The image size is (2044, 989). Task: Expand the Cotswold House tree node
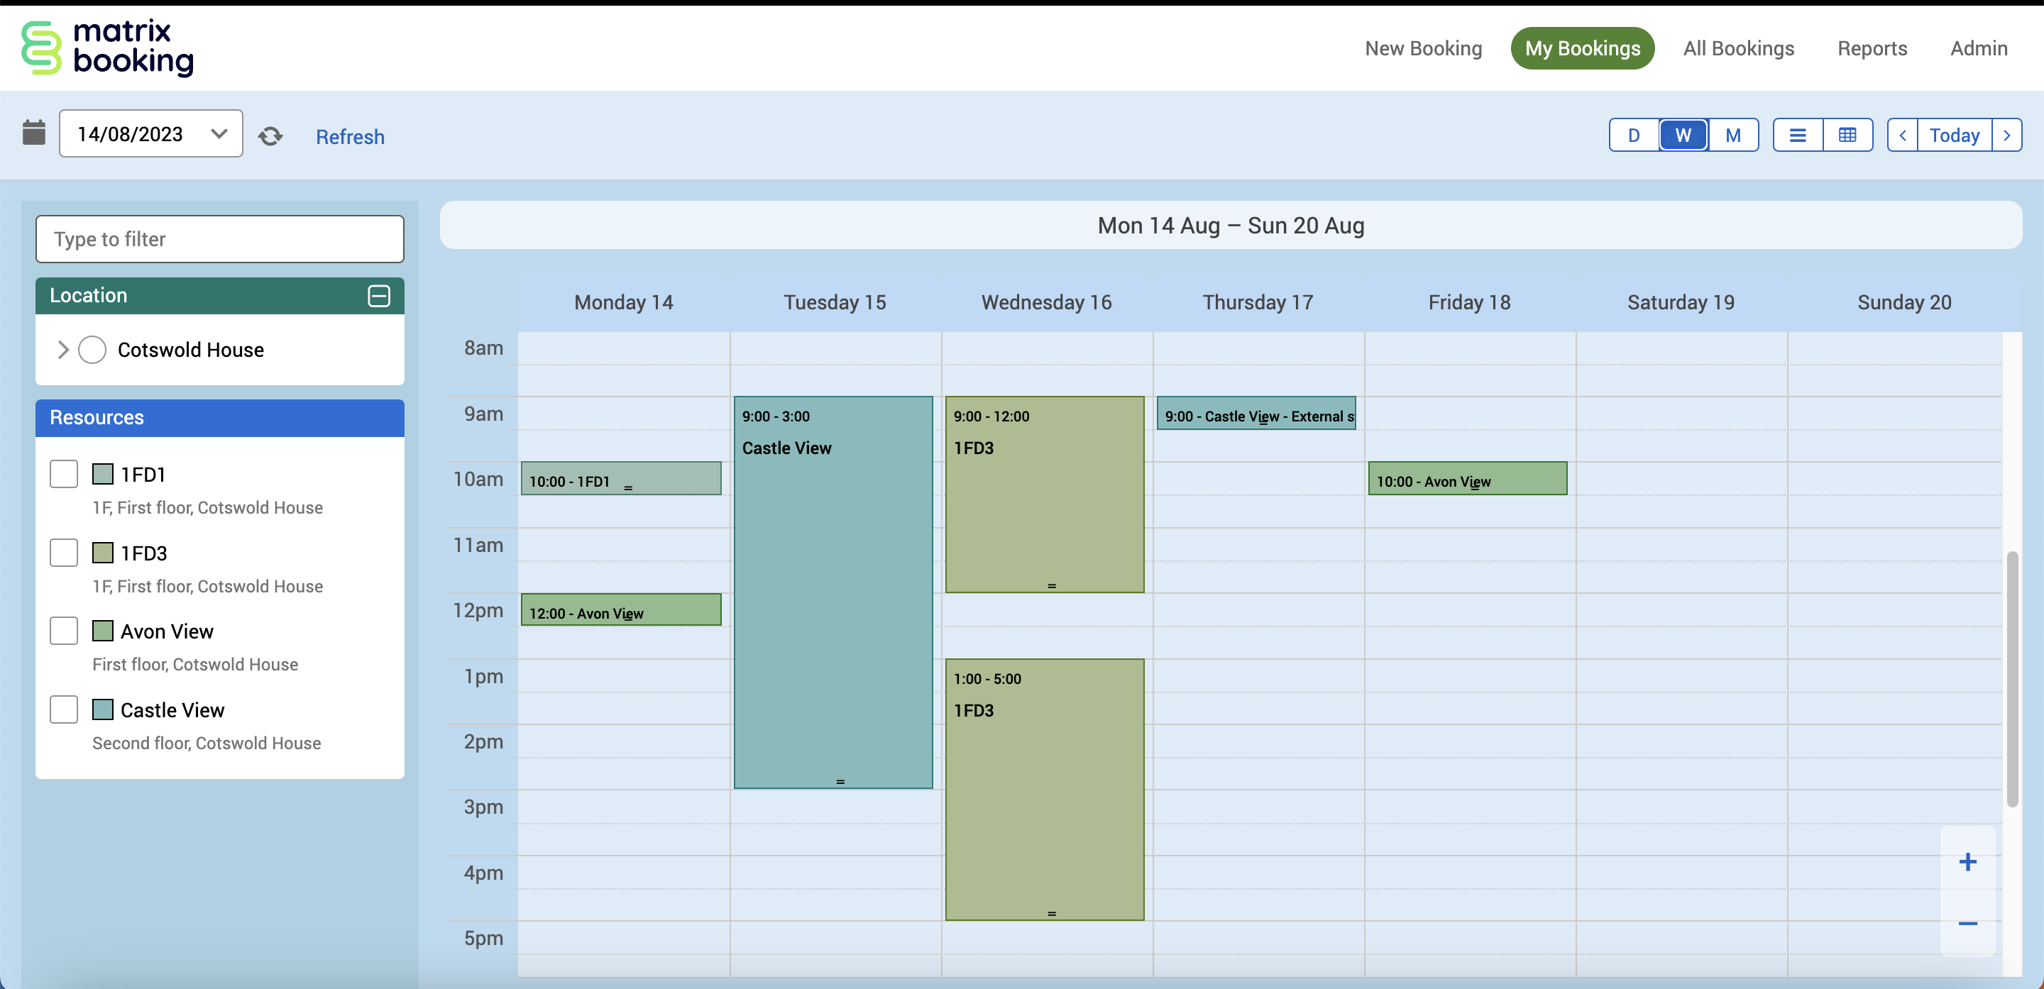click(62, 350)
